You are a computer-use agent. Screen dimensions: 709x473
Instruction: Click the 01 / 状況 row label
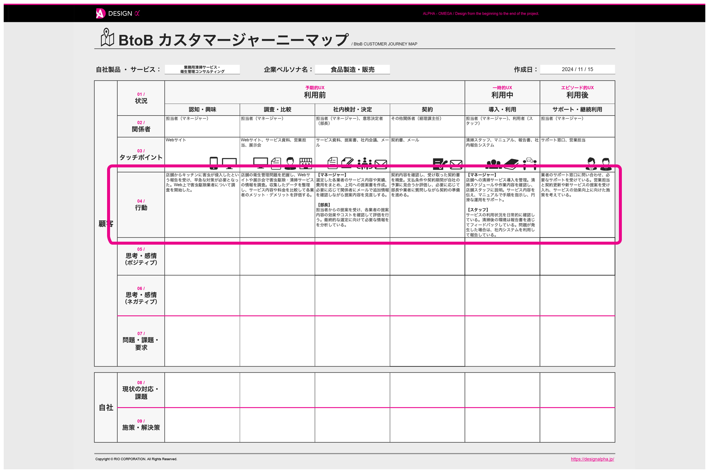141,98
